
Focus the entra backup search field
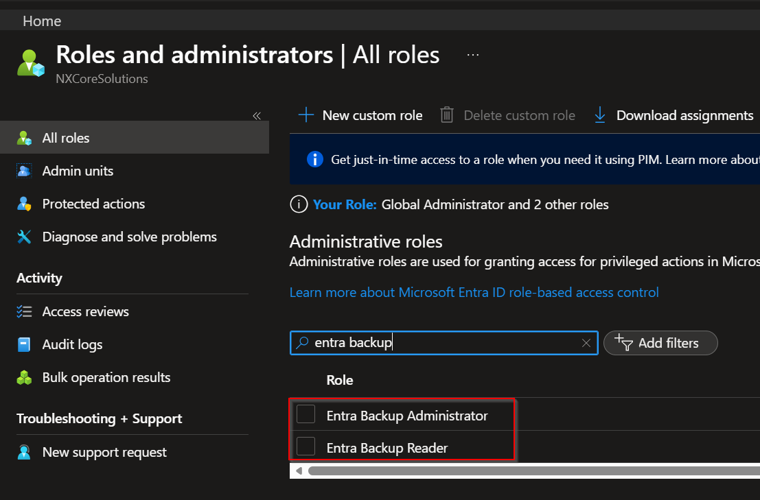[x=444, y=343]
